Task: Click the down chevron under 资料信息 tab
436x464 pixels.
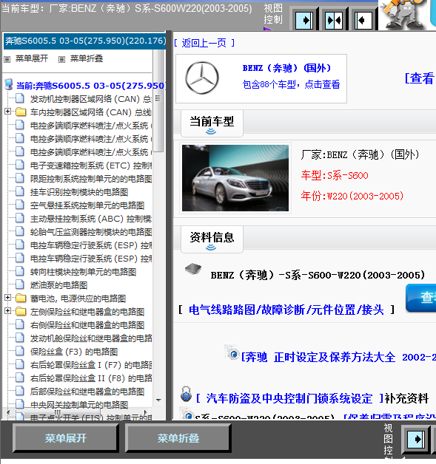Action: pos(211,248)
